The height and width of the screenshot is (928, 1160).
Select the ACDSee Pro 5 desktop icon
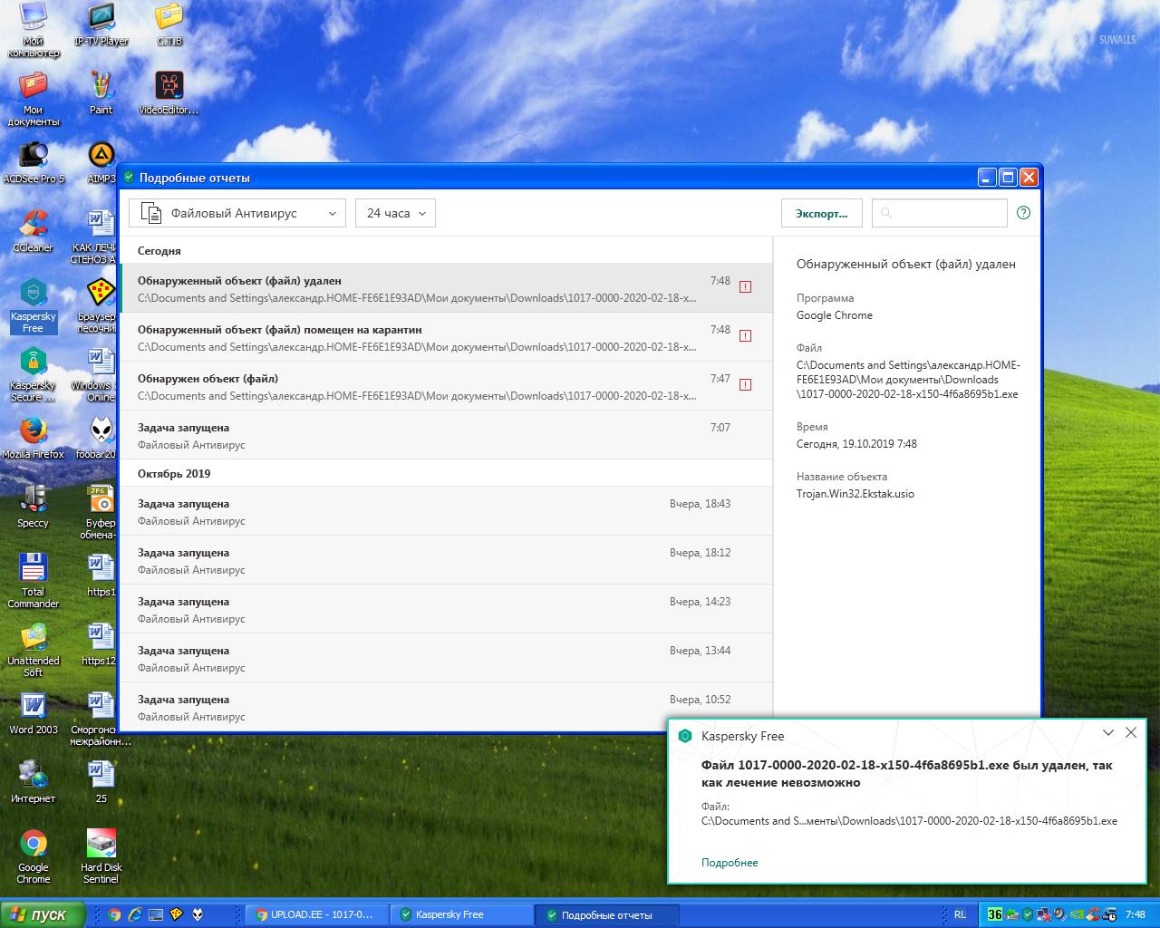(34, 162)
